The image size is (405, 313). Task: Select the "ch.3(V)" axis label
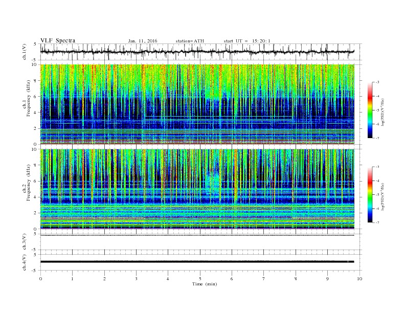point(25,242)
